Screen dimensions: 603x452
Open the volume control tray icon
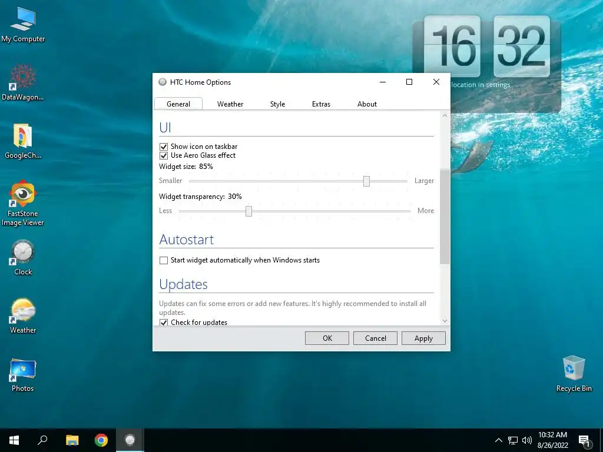[x=527, y=440]
